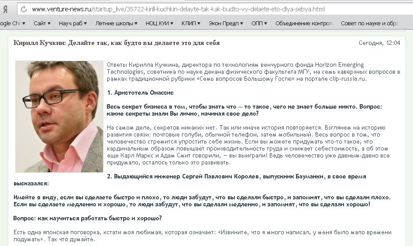Click the Сегодня, 12:04 publication timestamp
This screenshot has width=413, height=246.
(x=379, y=43)
